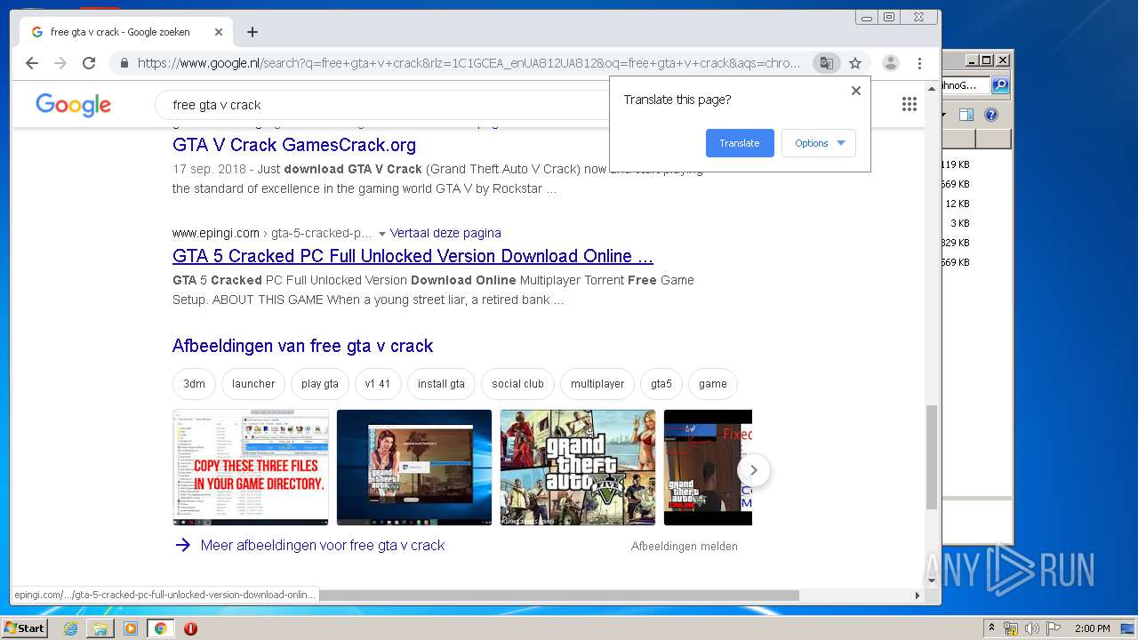Open the Grand Theft Auto V cover thumbnail

click(x=578, y=468)
